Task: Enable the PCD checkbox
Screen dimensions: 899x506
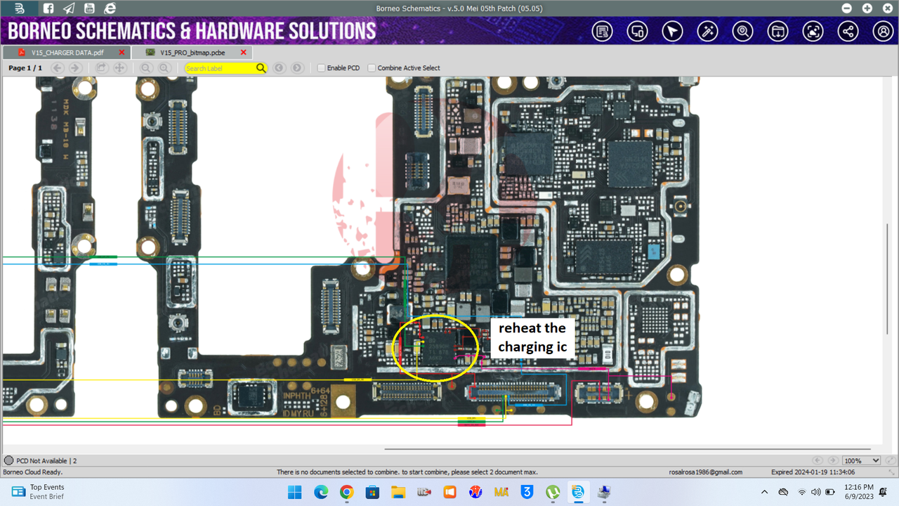Action: pyautogui.click(x=321, y=68)
